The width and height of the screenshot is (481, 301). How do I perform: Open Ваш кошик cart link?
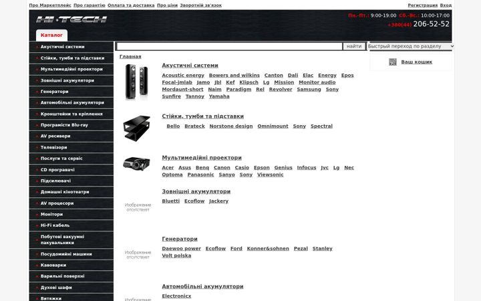417,62
